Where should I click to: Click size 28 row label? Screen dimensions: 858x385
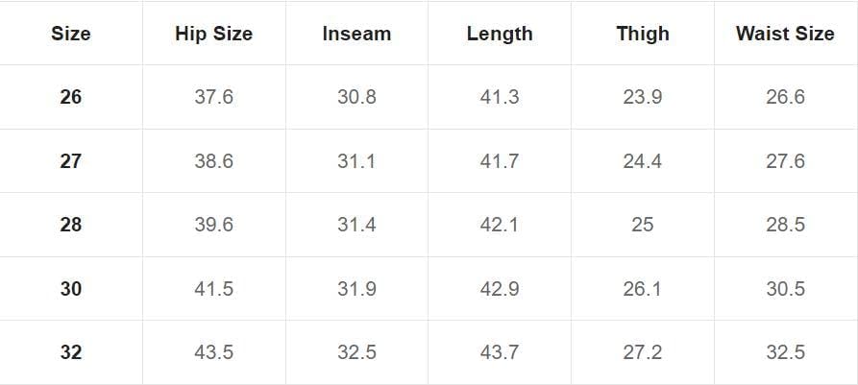pos(70,225)
